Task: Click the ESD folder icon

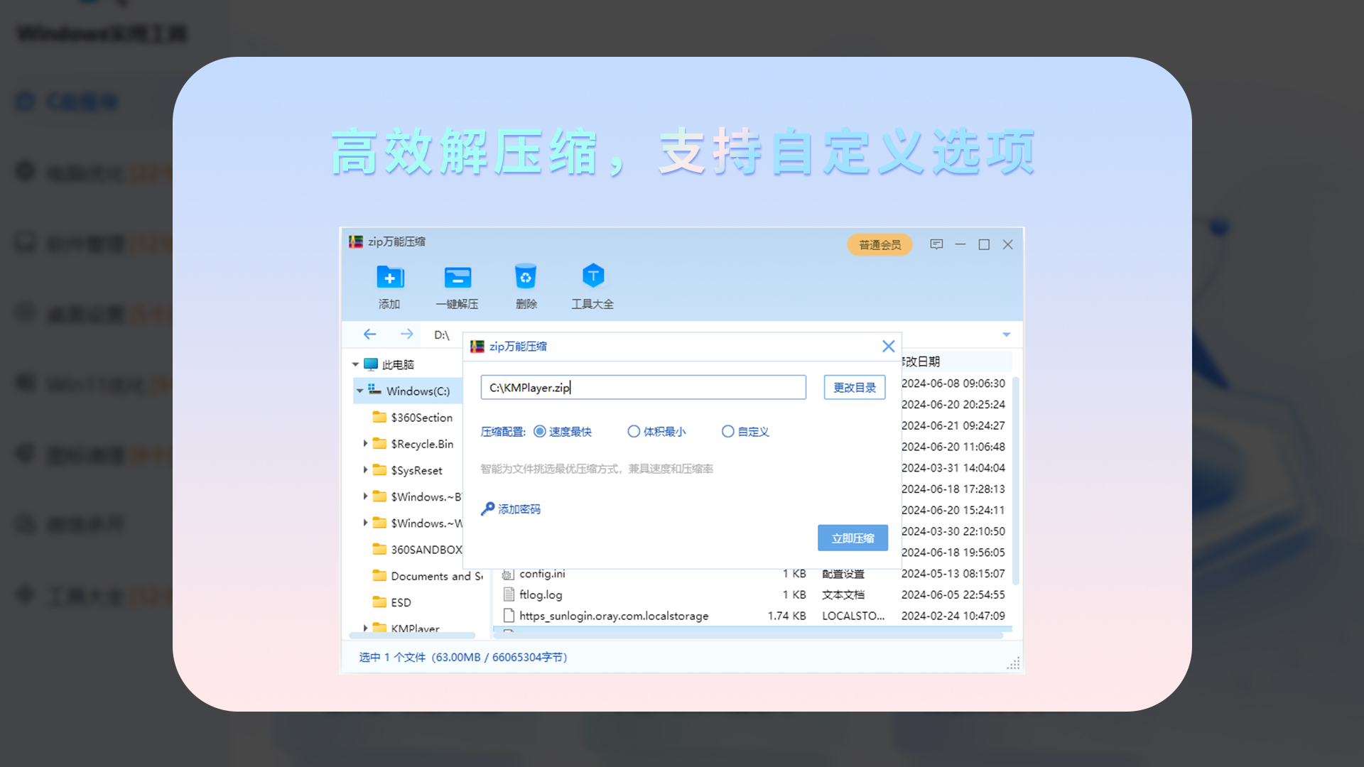Action: click(x=379, y=602)
